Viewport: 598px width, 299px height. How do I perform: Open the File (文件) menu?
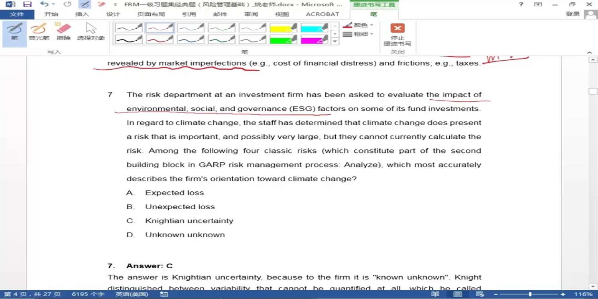click(x=17, y=14)
